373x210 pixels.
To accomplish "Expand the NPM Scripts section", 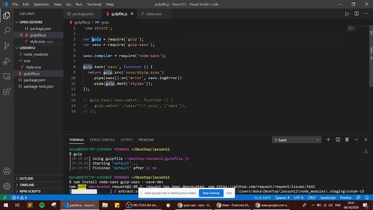I will [30, 191].
